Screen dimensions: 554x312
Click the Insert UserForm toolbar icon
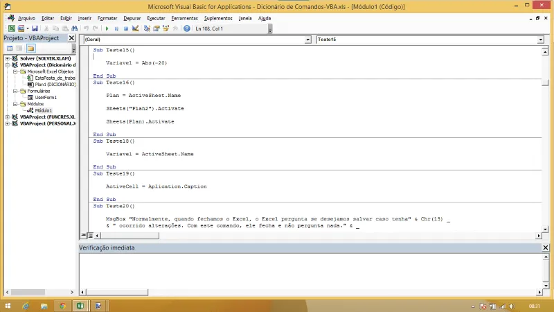(x=21, y=28)
